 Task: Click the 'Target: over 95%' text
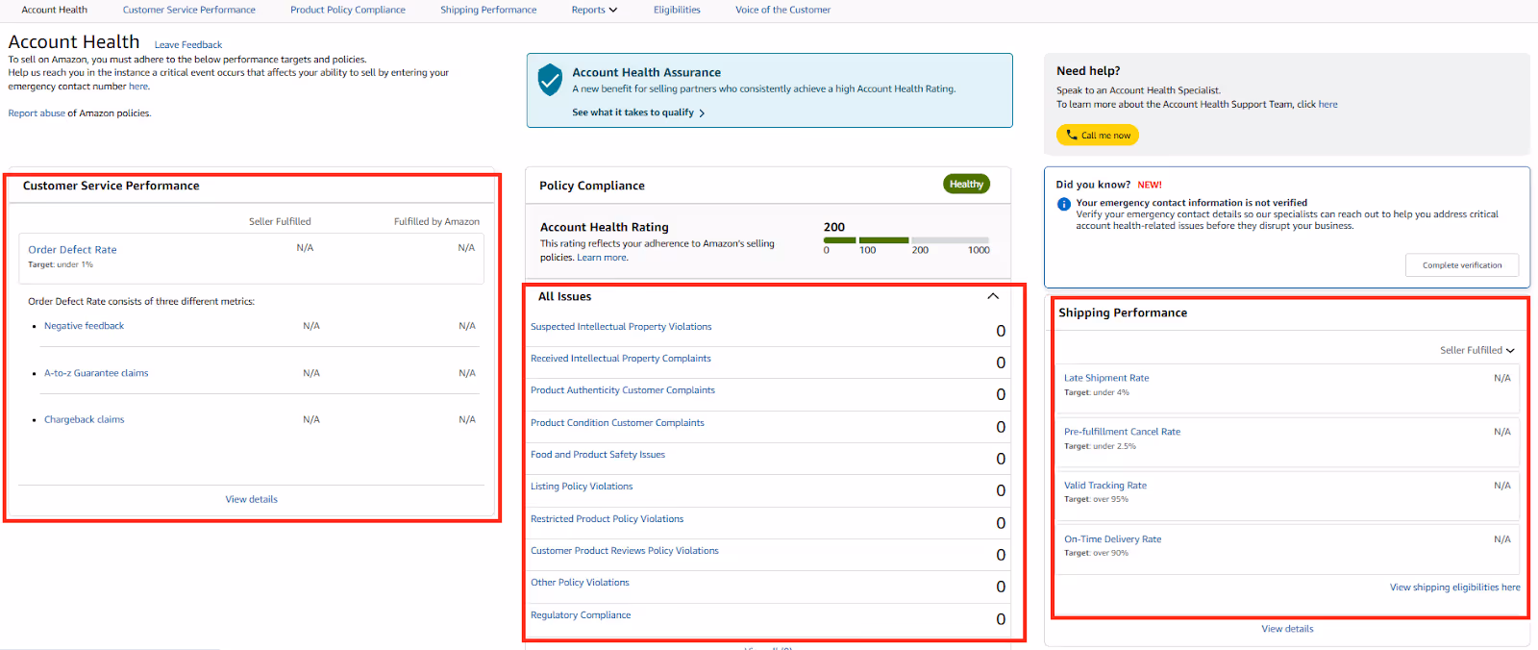(x=1097, y=499)
